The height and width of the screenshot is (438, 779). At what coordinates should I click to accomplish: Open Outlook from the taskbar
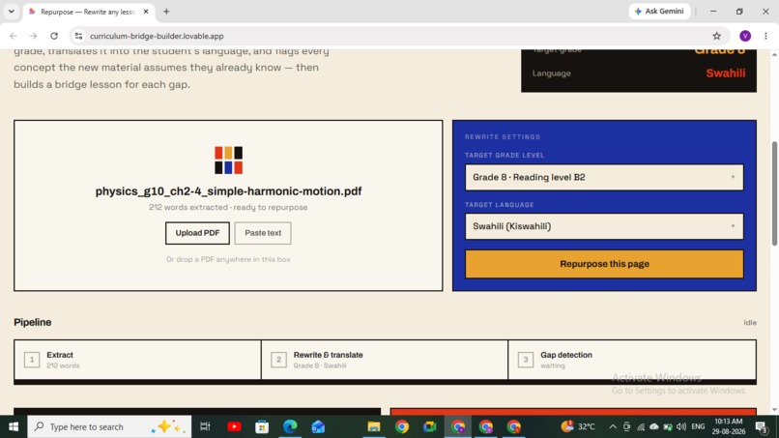pyautogui.click(x=318, y=426)
